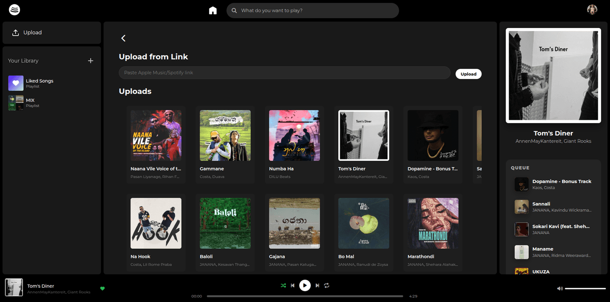This screenshot has height=302, width=610.
Task: Select Sannali in the queue
Action: coord(553,206)
